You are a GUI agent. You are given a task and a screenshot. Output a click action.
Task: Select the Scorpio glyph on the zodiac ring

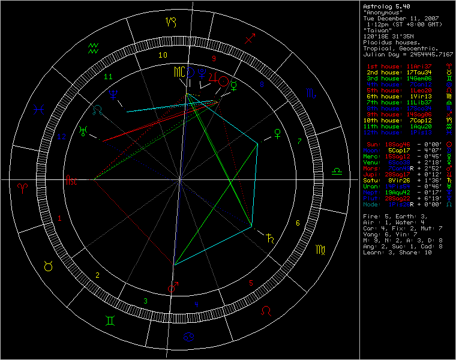(311, 93)
